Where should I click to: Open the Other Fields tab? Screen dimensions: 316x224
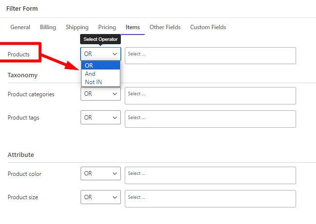pos(165,27)
